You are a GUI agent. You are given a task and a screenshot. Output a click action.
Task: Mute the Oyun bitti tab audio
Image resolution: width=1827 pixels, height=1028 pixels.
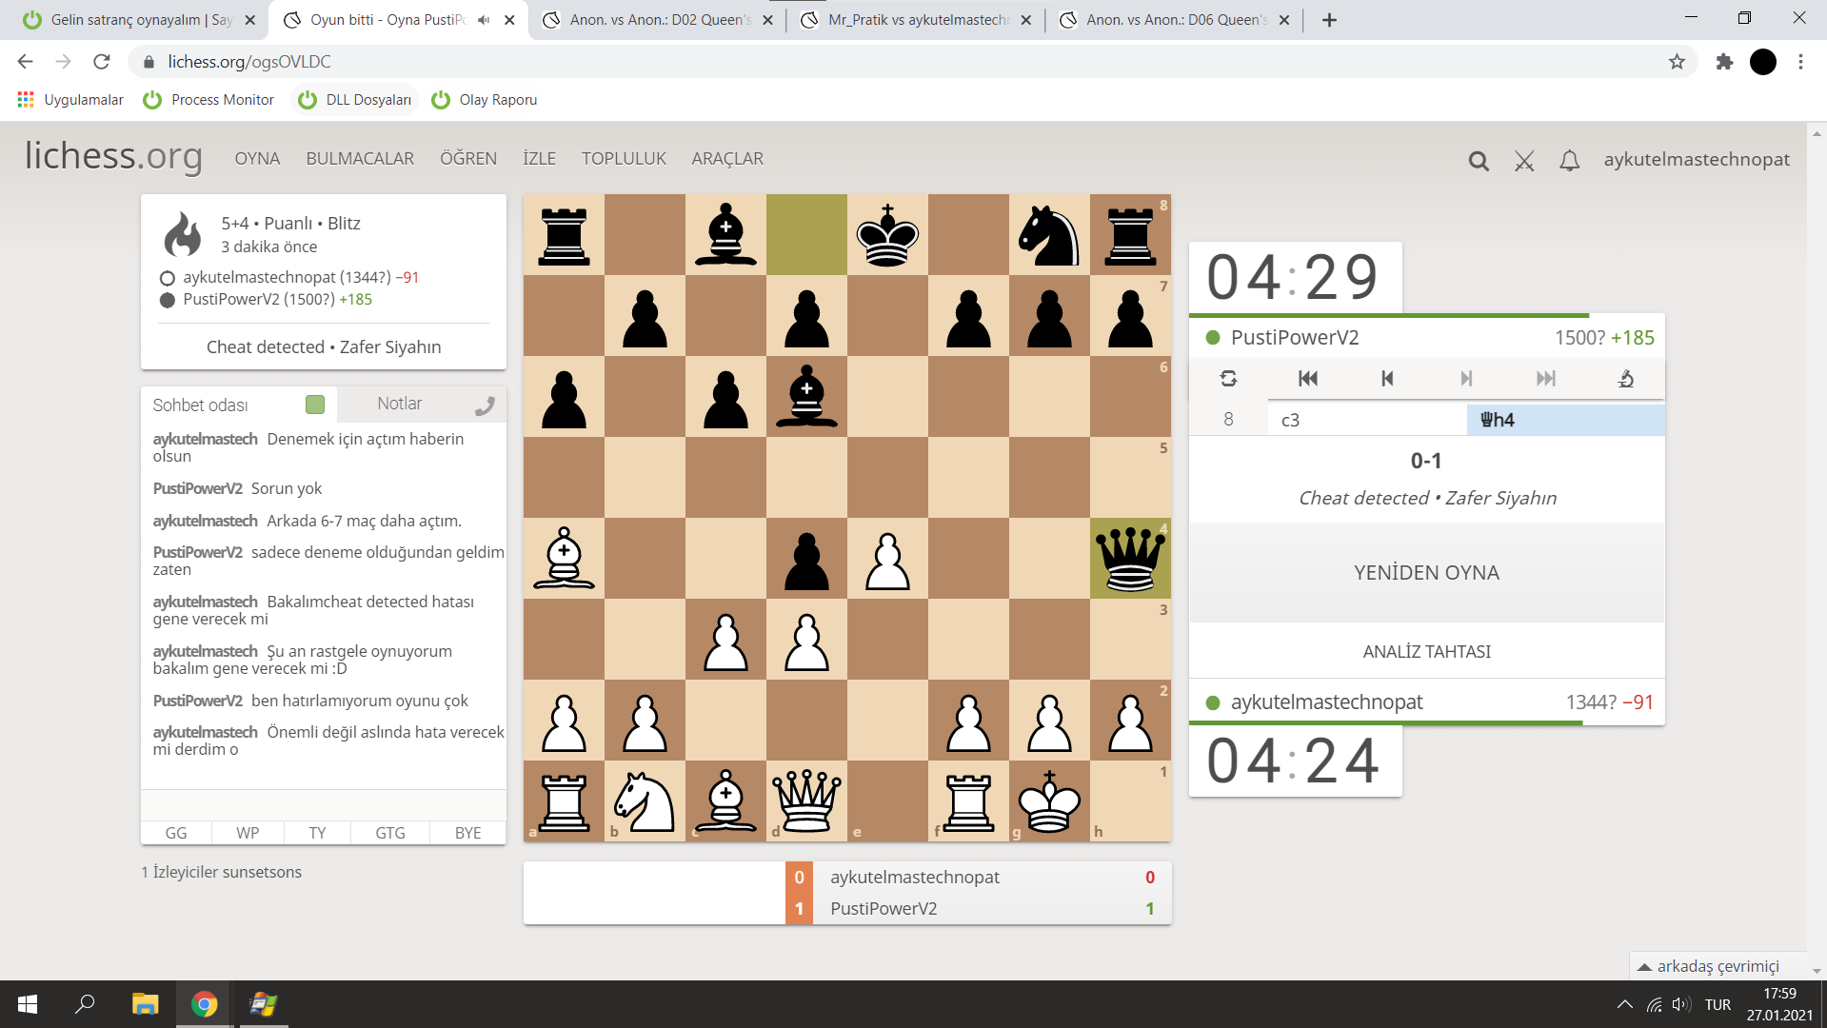484,20
